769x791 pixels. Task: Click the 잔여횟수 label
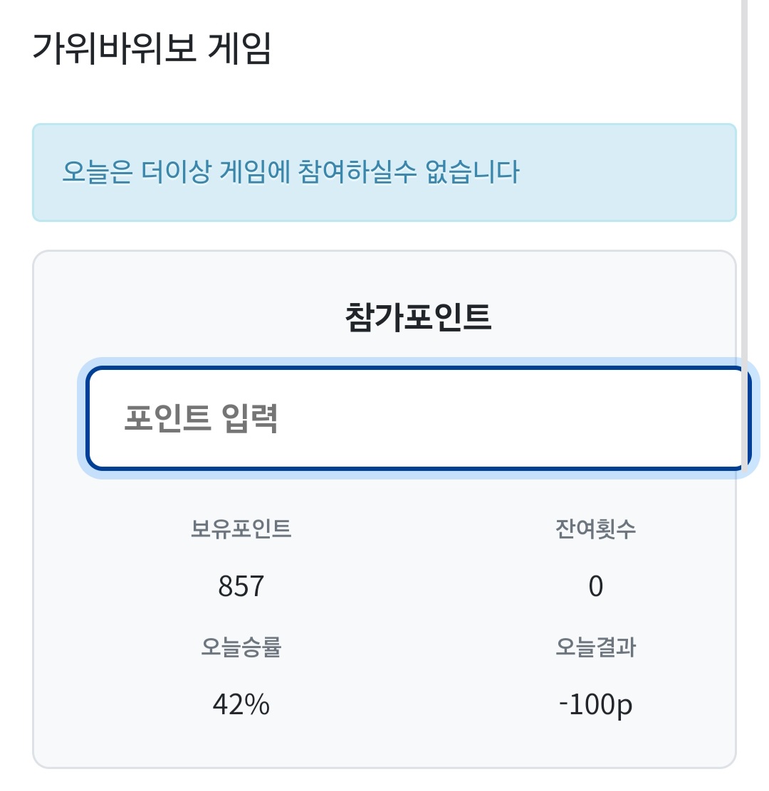coord(595,529)
